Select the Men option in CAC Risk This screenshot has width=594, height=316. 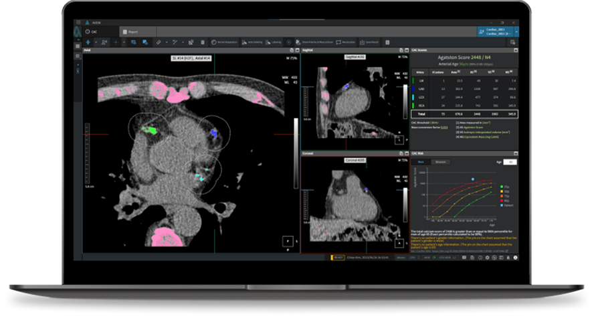pos(421,162)
